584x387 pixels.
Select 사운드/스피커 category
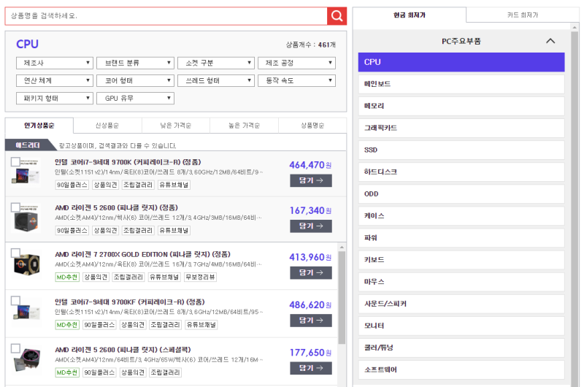(461, 304)
